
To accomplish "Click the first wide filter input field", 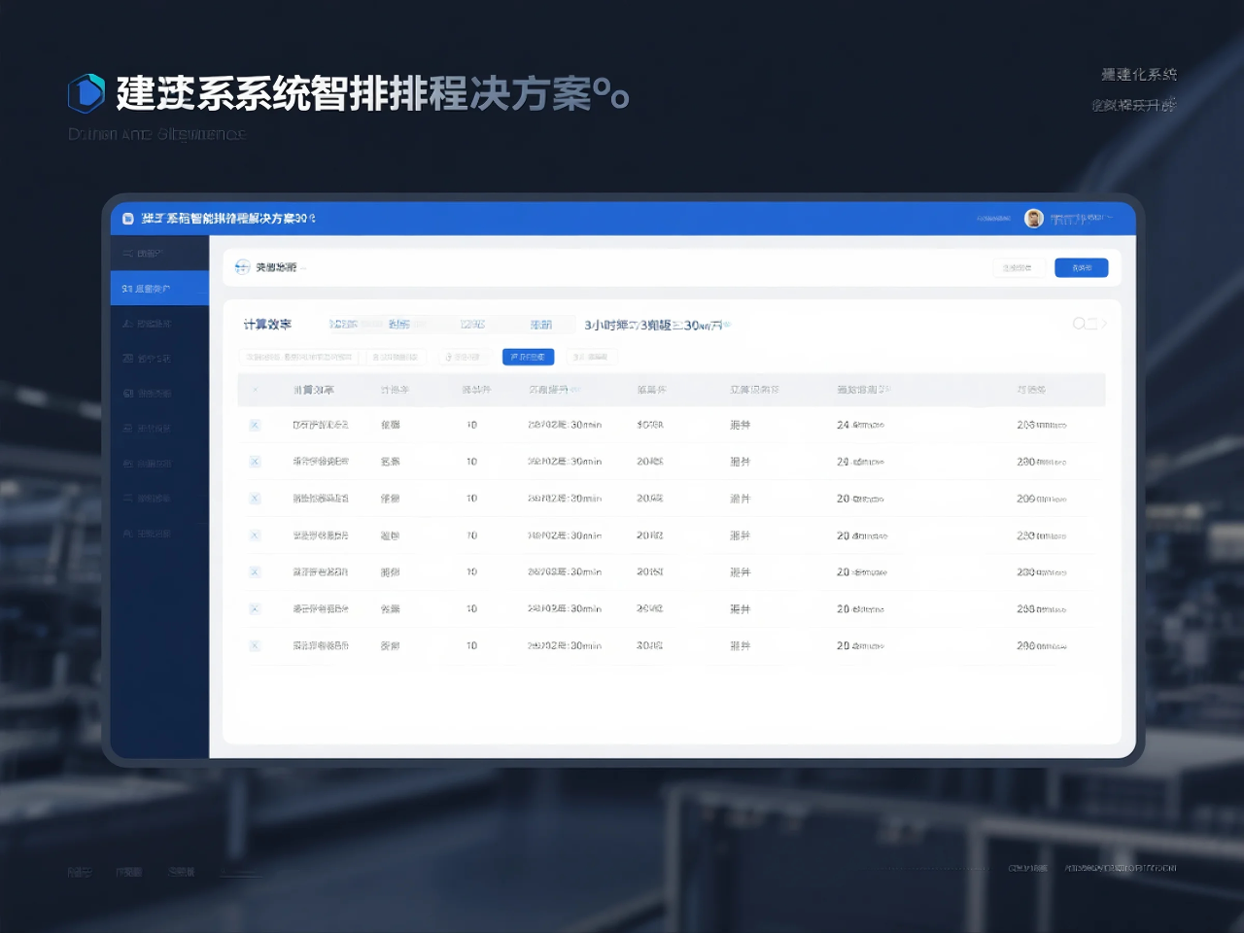I will [x=299, y=357].
